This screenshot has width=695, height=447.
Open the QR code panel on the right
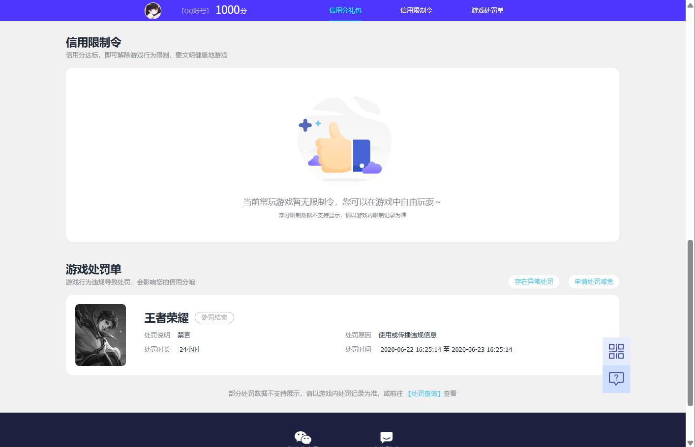tap(616, 352)
